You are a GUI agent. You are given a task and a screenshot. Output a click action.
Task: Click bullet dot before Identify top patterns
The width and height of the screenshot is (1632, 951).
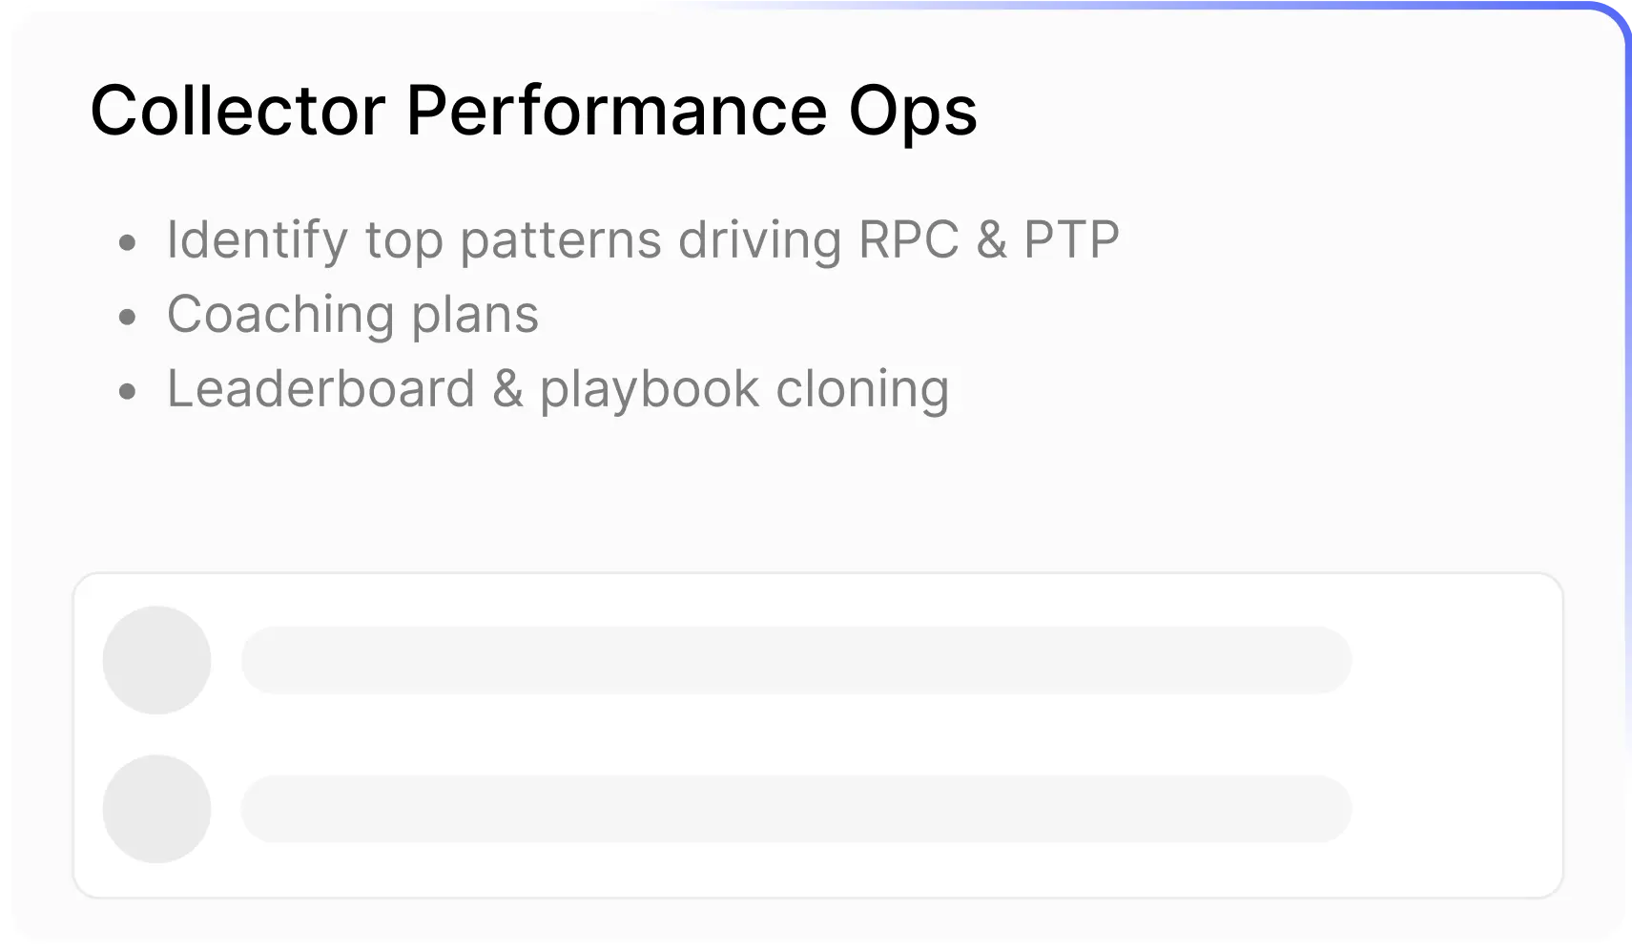tap(128, 243)
